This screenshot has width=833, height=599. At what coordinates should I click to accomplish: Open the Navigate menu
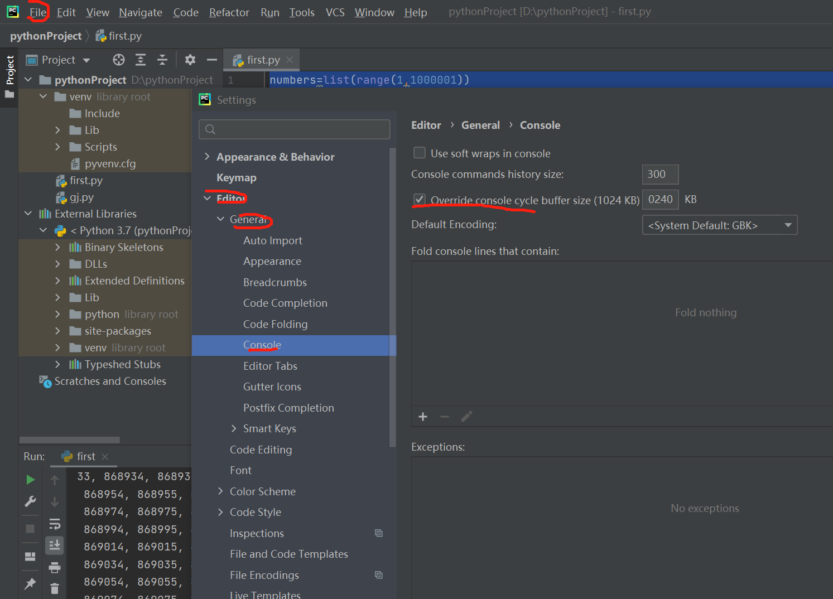(141, 12)
